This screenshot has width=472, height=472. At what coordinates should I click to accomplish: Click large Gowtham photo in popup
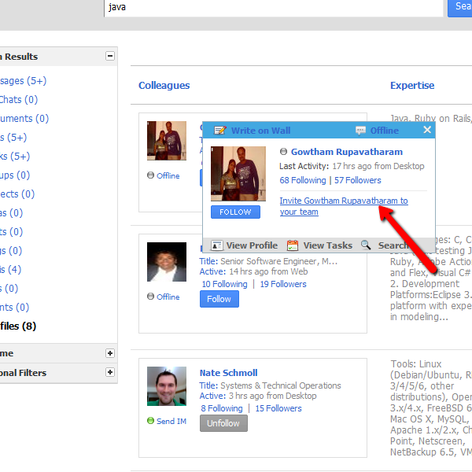(x=238, y=174)
